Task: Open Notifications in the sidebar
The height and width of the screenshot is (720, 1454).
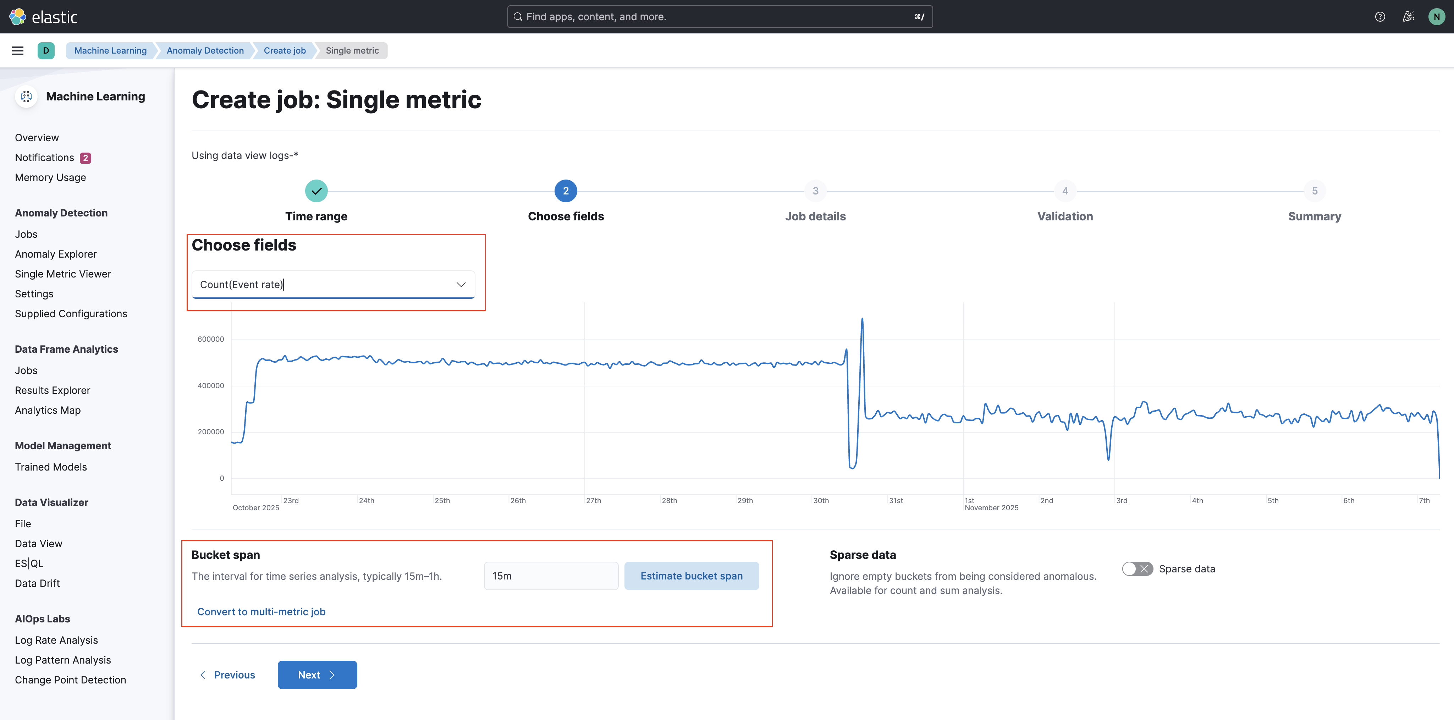Action: click(44, 158)
